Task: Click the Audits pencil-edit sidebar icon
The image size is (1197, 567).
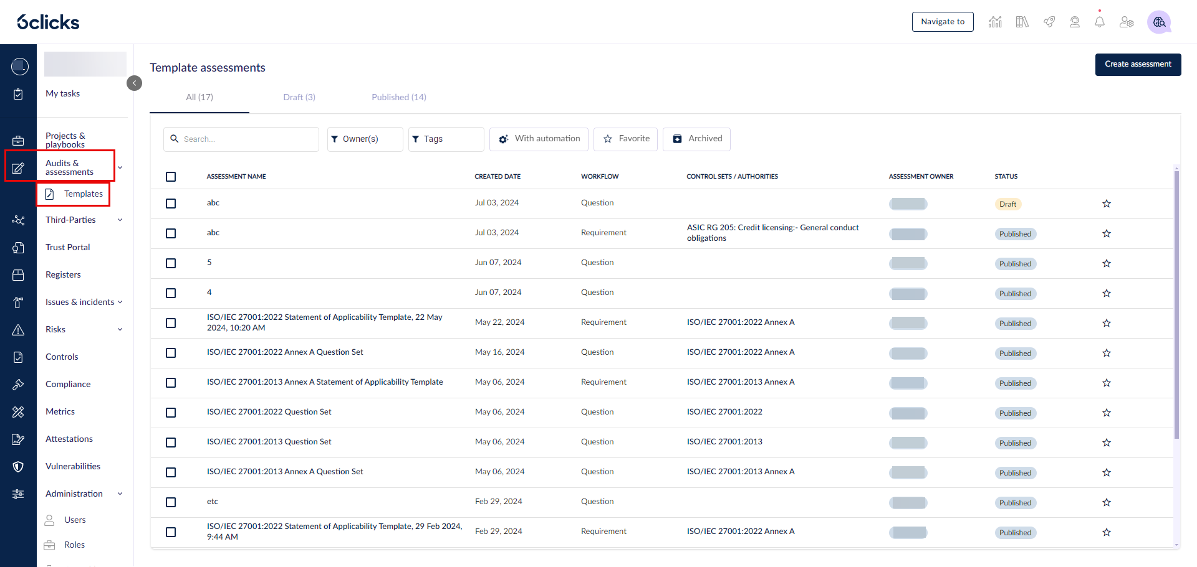Action: click(18, 168)
